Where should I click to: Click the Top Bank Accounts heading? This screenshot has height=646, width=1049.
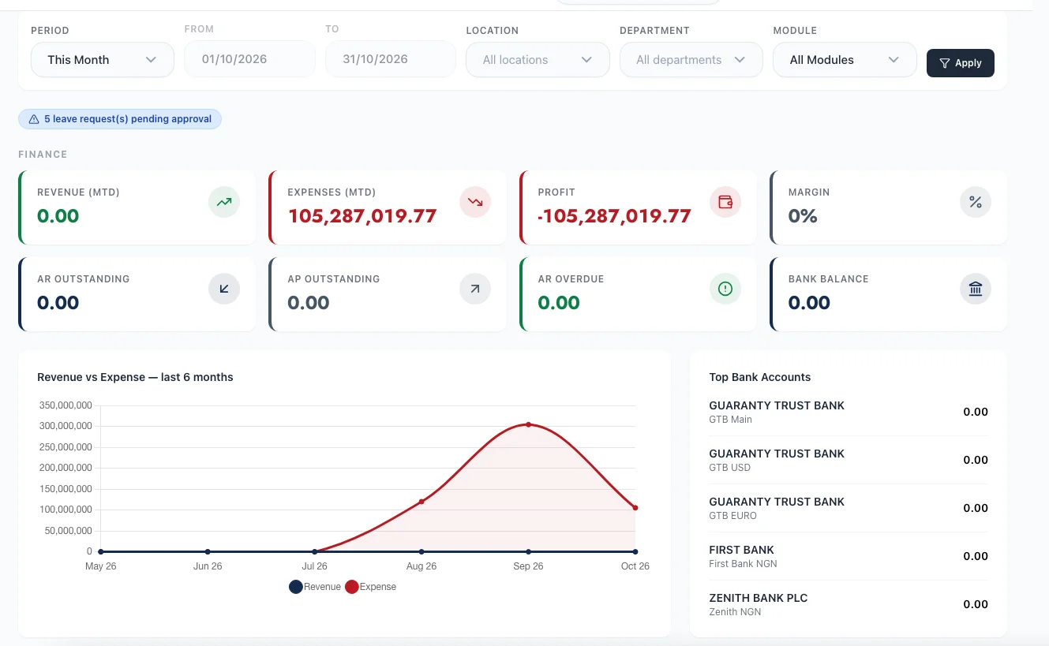tap(760, 377)
